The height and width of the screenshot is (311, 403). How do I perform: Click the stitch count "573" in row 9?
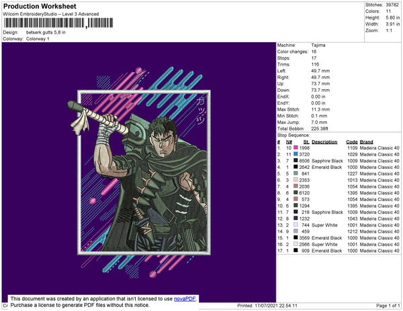tap(306, 199)
